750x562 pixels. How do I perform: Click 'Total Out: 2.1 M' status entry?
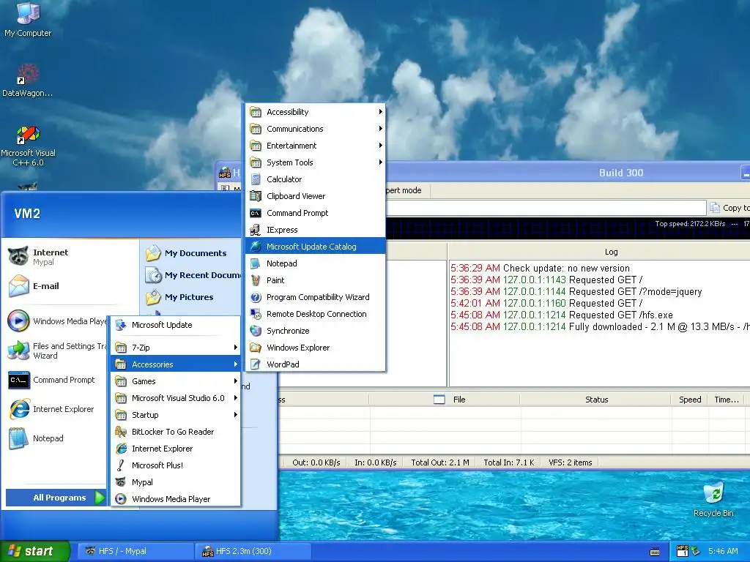click(440, 462)
